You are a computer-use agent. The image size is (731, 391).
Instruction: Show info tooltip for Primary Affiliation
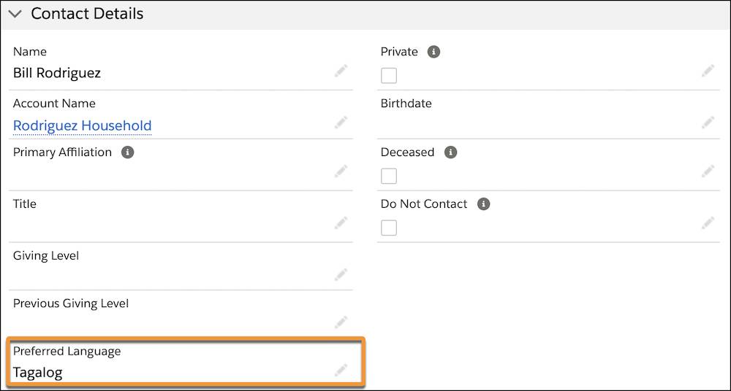(x=127, y=152)
